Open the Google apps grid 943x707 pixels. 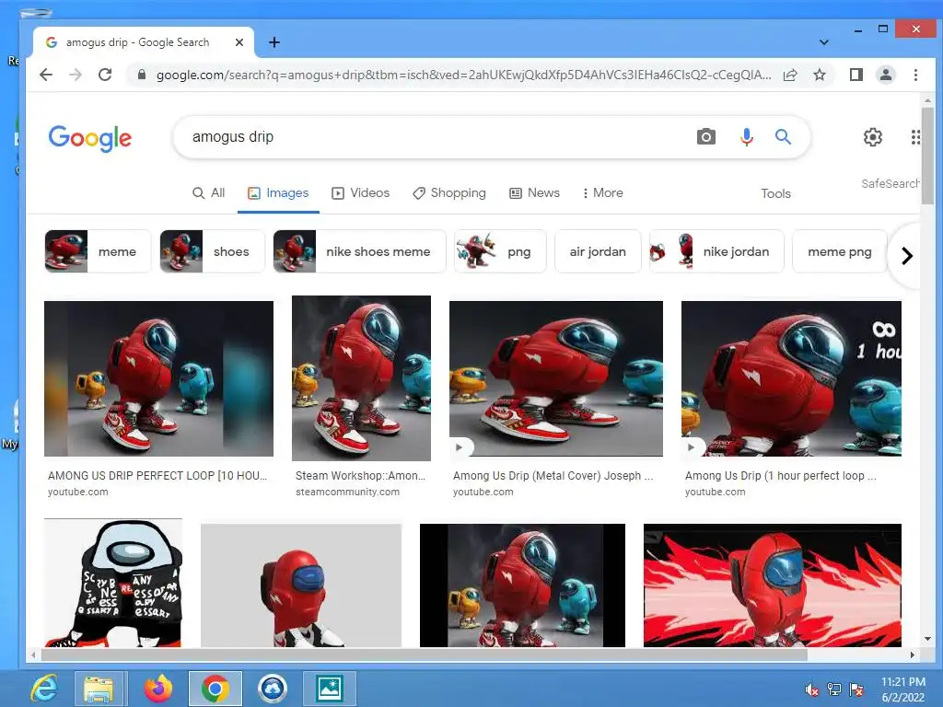(914, 137)
